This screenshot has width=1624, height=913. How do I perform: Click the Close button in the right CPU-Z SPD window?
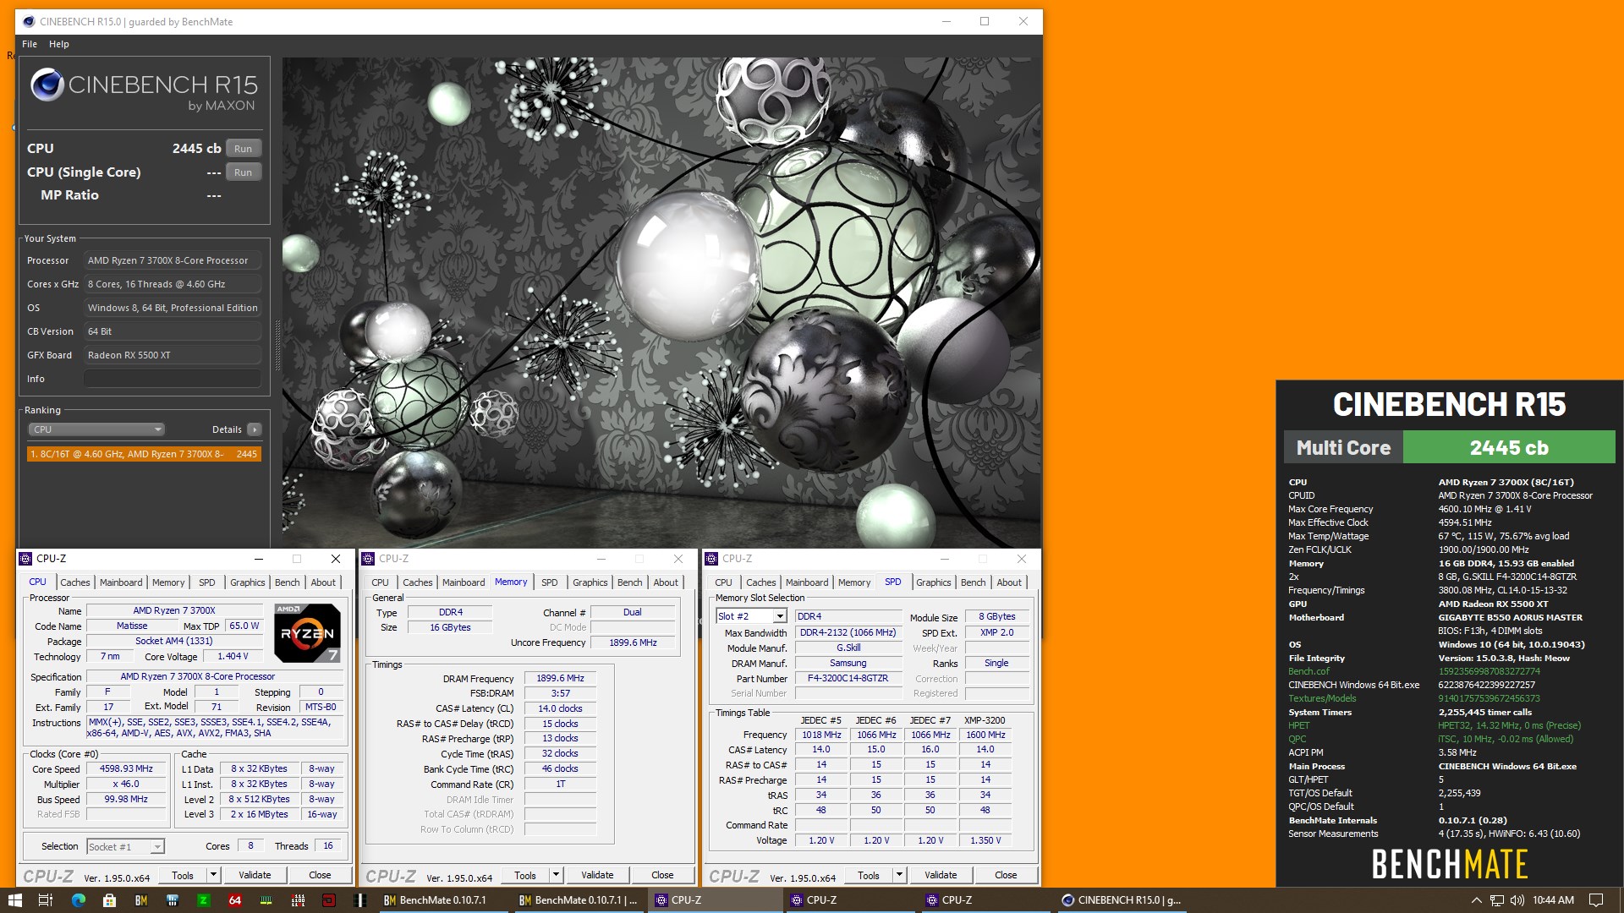[x=1006, y=876]
